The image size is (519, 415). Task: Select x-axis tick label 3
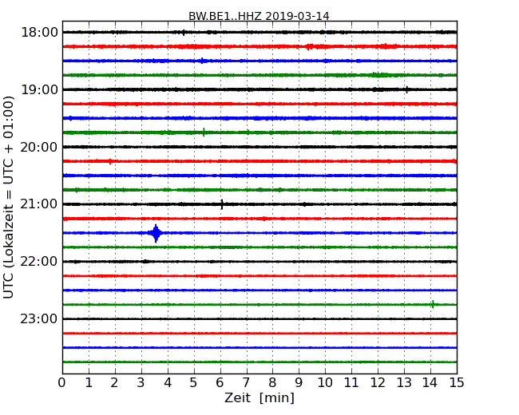[141, 383]
